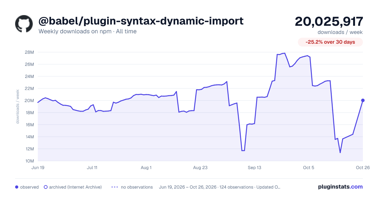This screenshot has width=378, height=198.
Task: Click the 'downloads / week' label under the count
Action: coord(340,32)
